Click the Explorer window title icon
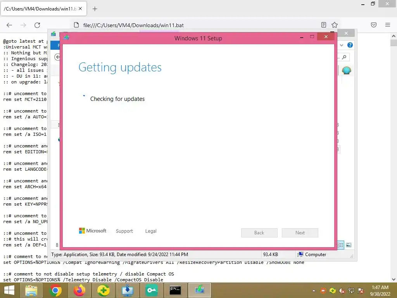 [54, 34]
